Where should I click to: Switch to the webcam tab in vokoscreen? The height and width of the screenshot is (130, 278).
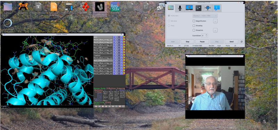click(208, 8)
